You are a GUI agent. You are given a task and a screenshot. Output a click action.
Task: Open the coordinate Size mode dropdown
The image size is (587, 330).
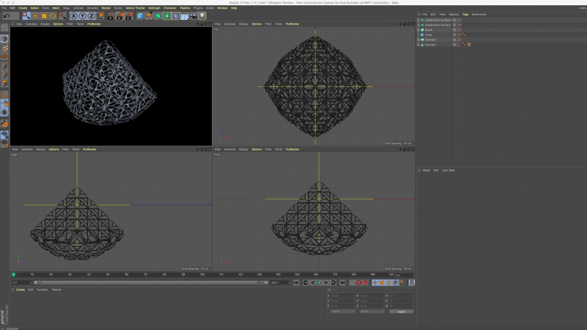(x=372, y=311)
